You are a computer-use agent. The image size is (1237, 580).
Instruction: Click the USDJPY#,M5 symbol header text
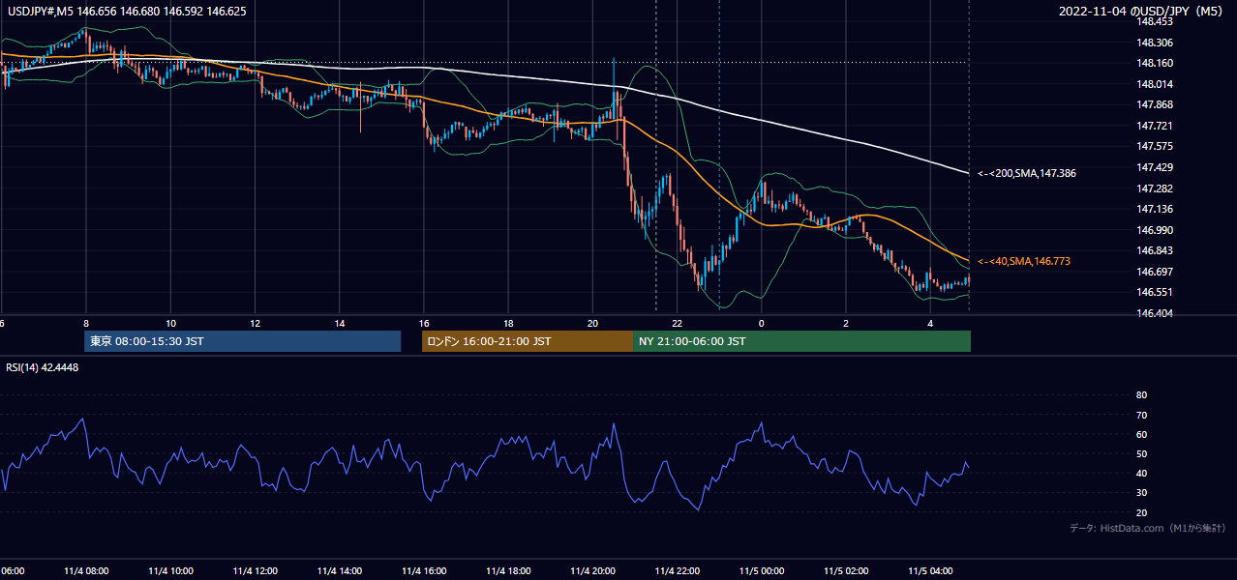pyautogui.click(x=126, y=11)
